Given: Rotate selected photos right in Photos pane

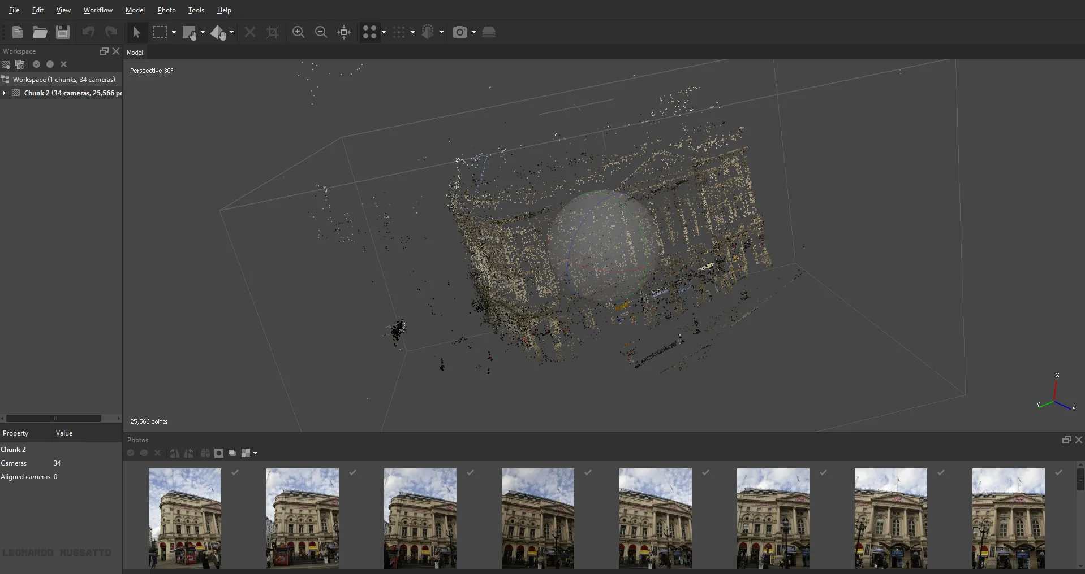Looking at the screenshot, I should pyautogui.click(x=188, y=453).
